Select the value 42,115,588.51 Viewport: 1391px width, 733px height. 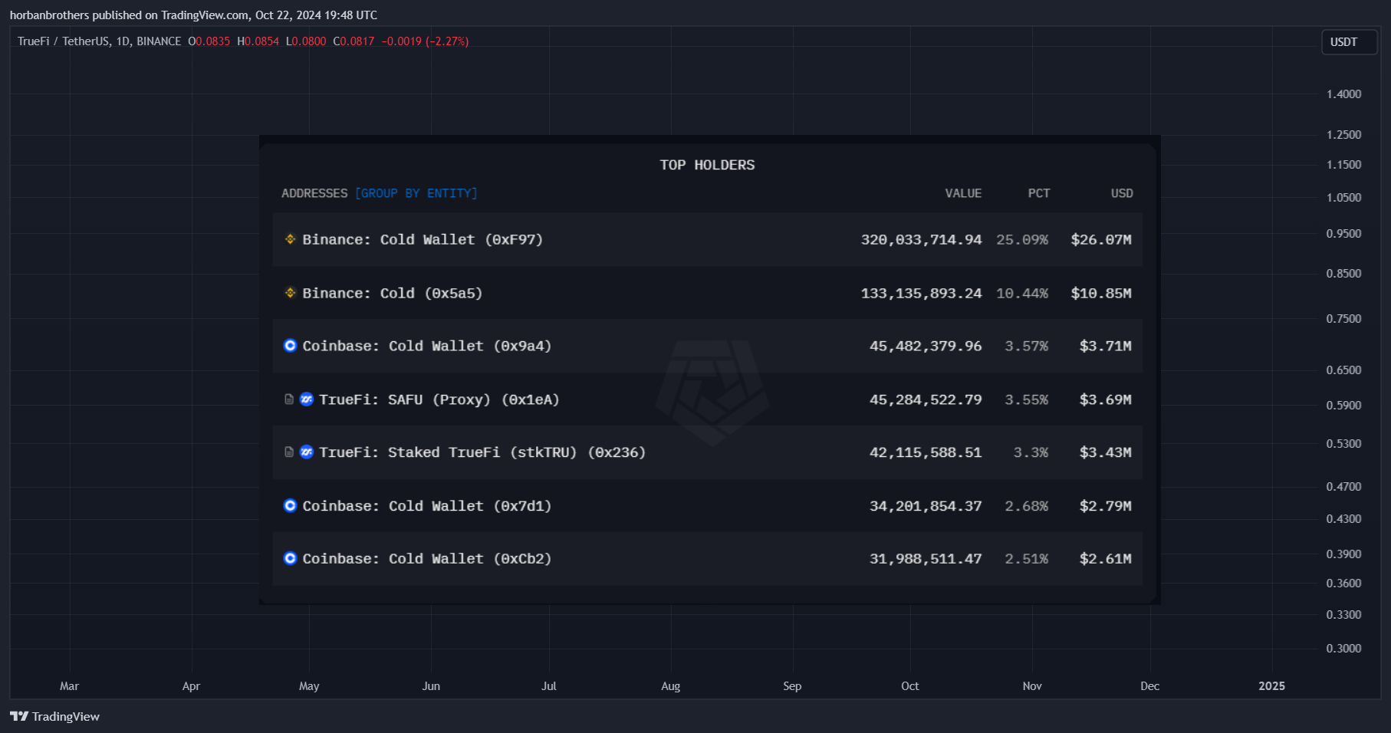[x=926, y=453]
